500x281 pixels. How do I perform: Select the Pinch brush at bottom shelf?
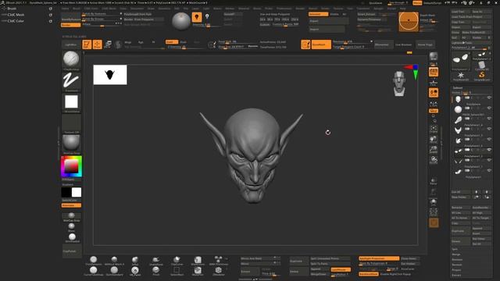coord(156,271)
